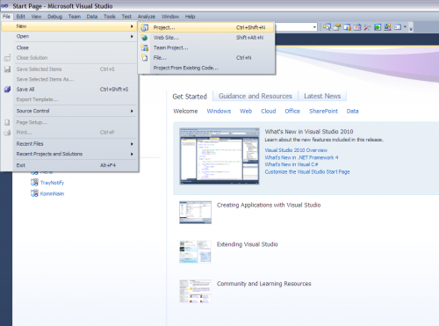Click the Visual Studio title bar icon

click(x=4, y=6)
